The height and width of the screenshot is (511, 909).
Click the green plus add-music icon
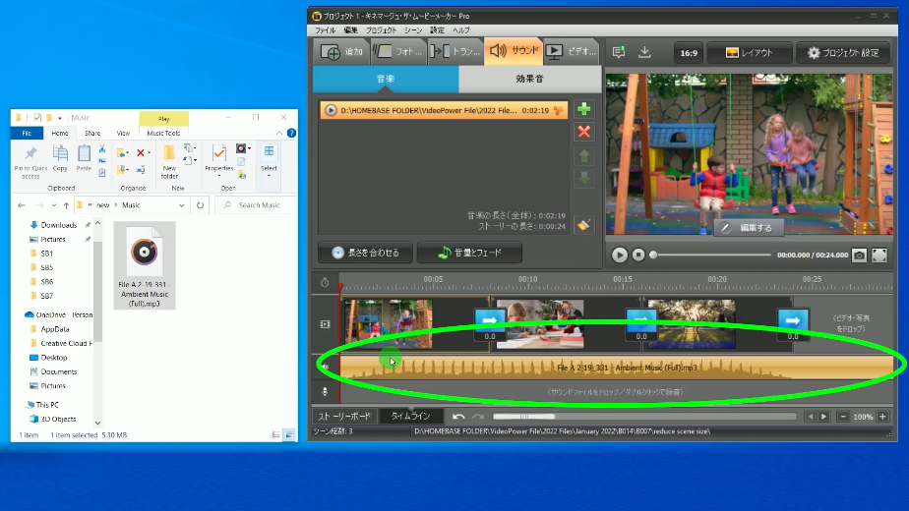coord(584,110)
